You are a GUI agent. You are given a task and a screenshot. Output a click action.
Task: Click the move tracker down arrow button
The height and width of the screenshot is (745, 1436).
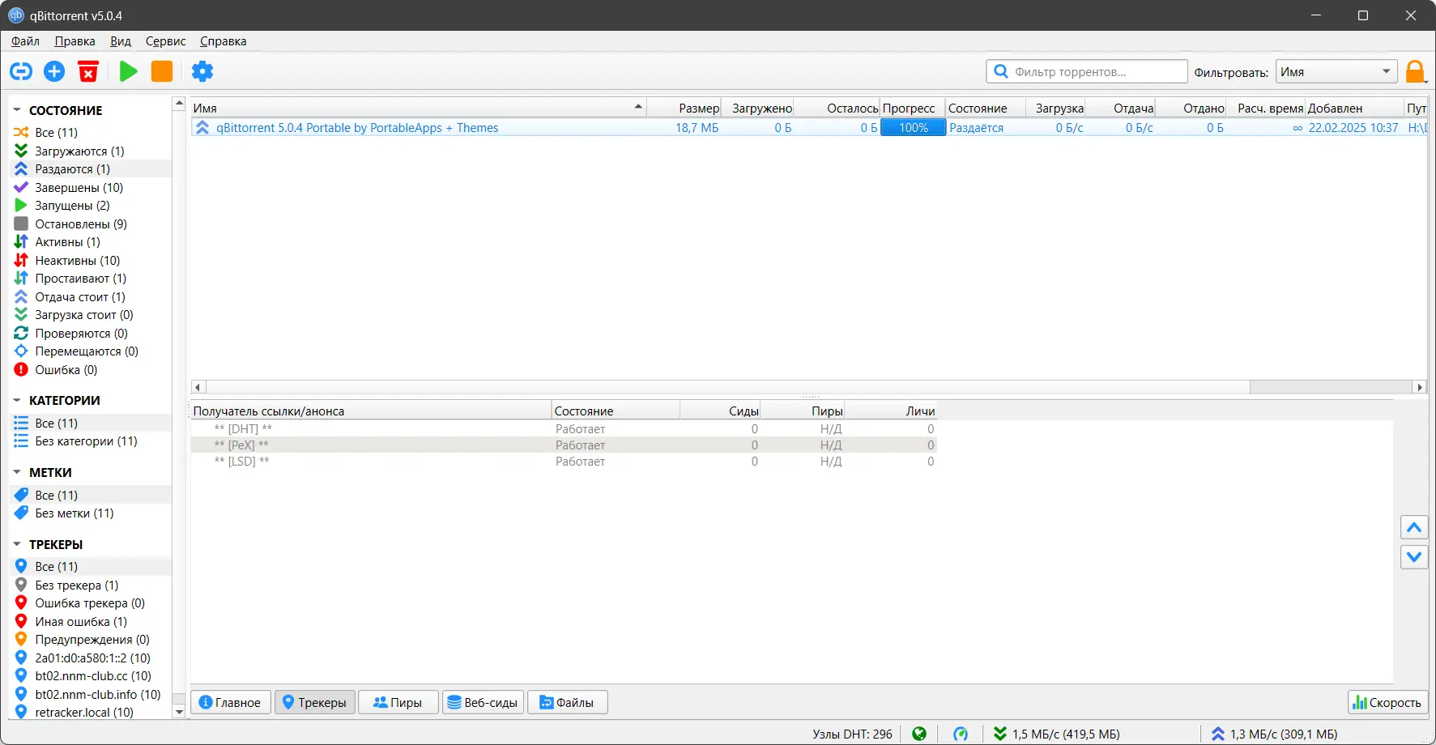(x=1414, y=556)
